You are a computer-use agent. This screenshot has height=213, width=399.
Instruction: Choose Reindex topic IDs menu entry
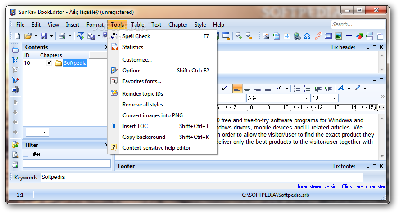(163, 93)
